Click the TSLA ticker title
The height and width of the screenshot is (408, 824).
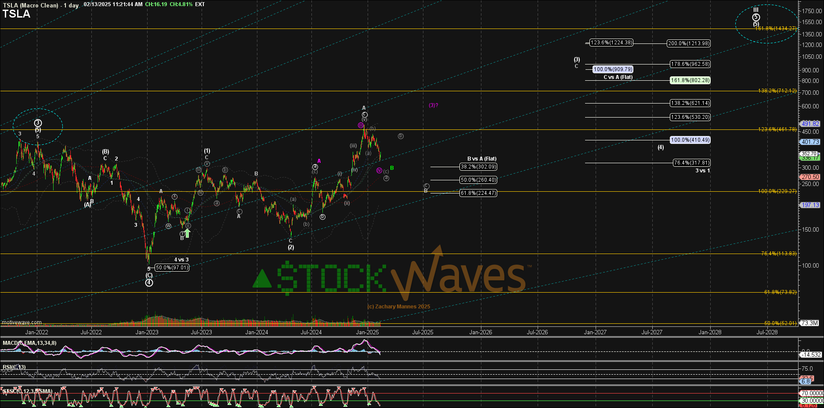[x=16, y=14]
